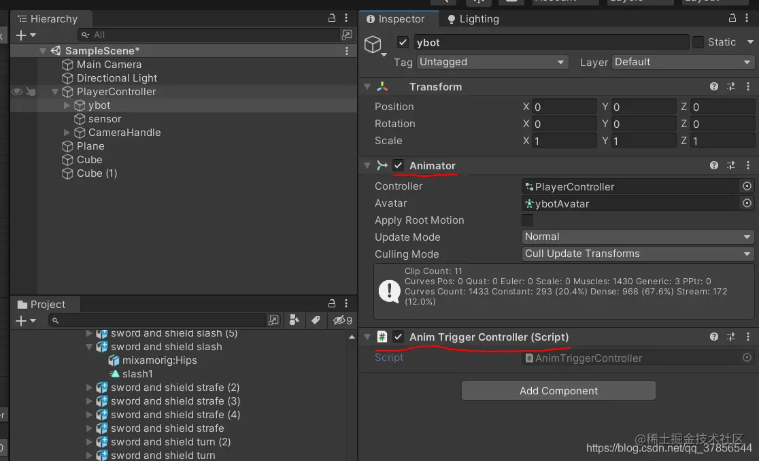Click the object name field ybot
This screenshot has height=461, width=759.
tap(551, 42)
